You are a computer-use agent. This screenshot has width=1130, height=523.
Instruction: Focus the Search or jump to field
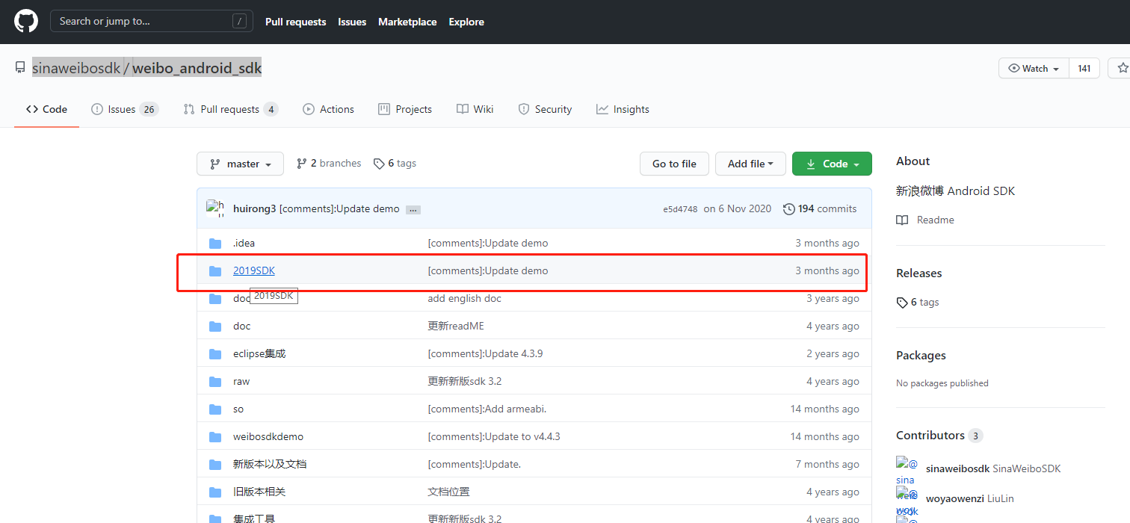point(152,21)
